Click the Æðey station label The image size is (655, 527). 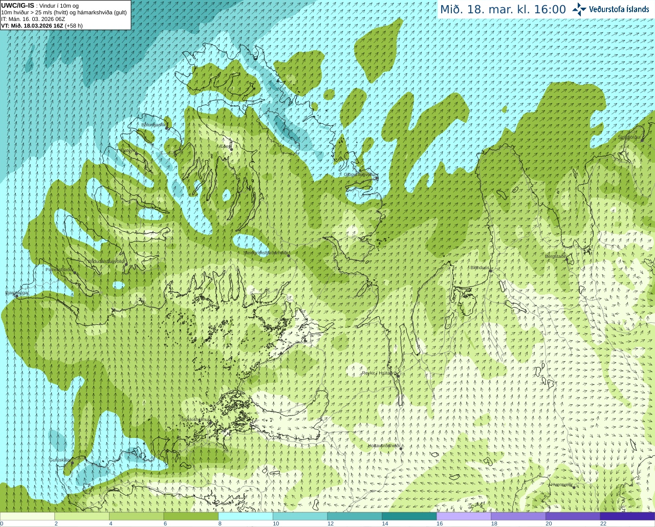225,146
